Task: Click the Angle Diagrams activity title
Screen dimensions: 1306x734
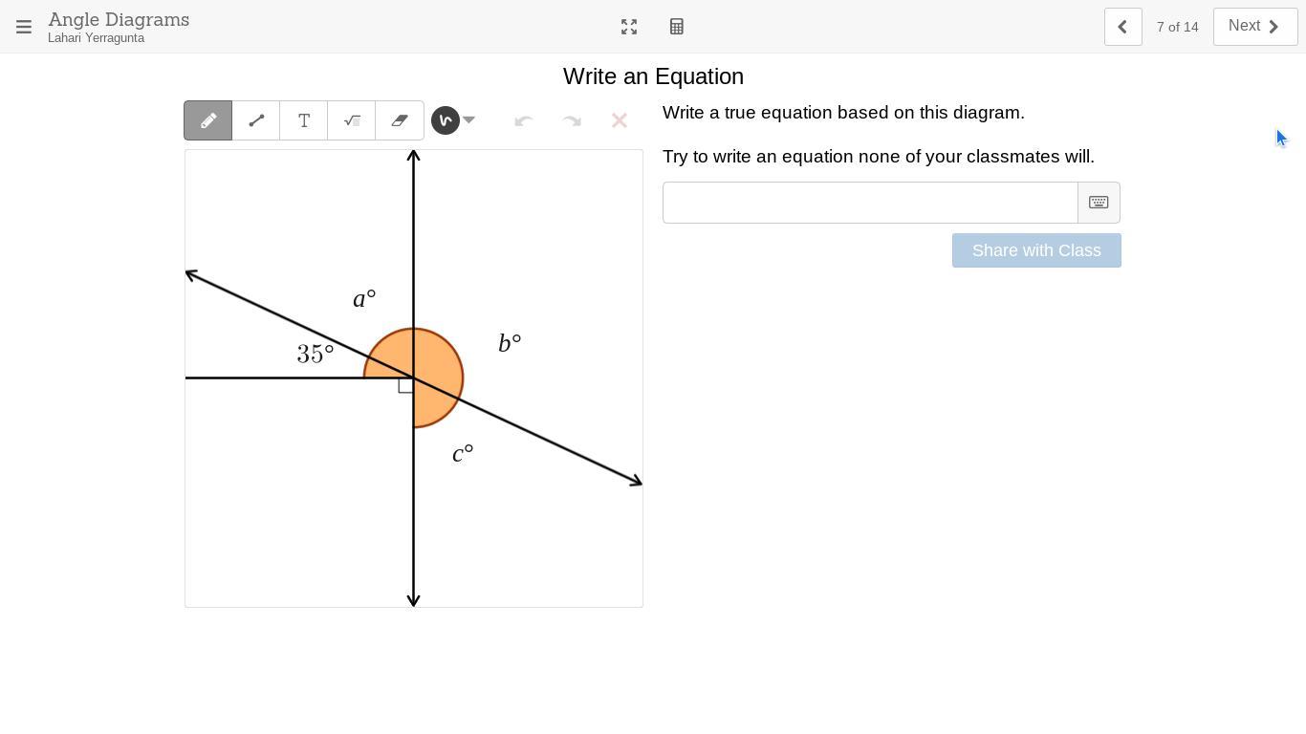Action: pyautogui.click(x=119, y=19)
